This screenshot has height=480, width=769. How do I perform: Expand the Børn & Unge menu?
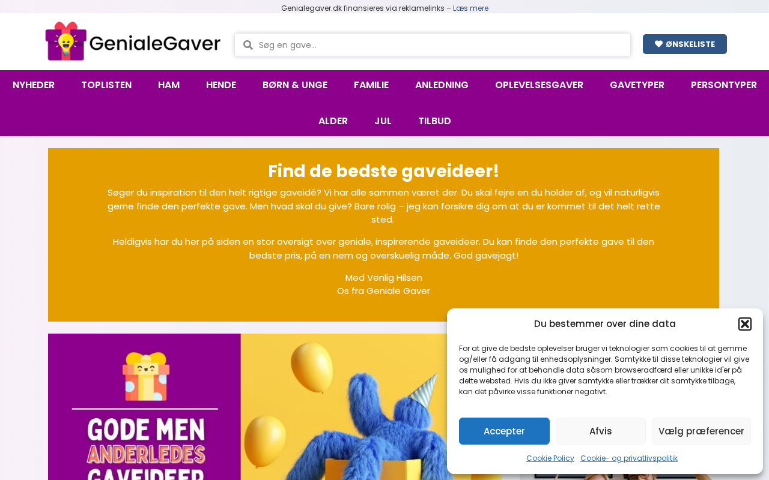coord(295,85)
